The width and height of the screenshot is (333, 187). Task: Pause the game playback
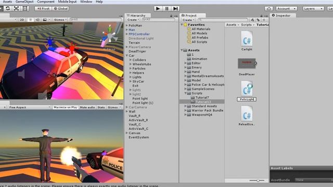click(166, 8)
